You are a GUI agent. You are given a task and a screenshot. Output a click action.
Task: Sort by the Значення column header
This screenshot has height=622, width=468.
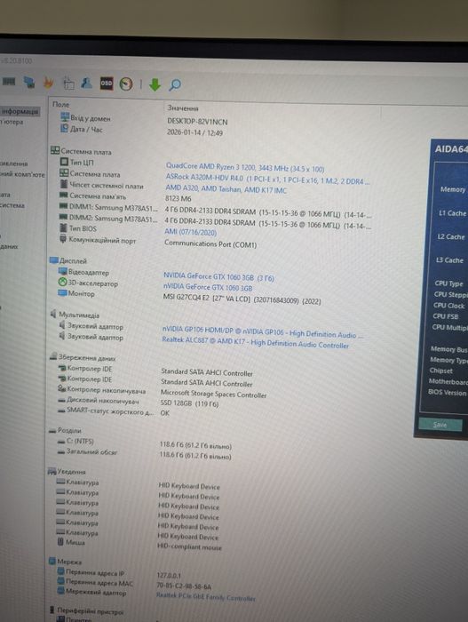click(183, 108)
